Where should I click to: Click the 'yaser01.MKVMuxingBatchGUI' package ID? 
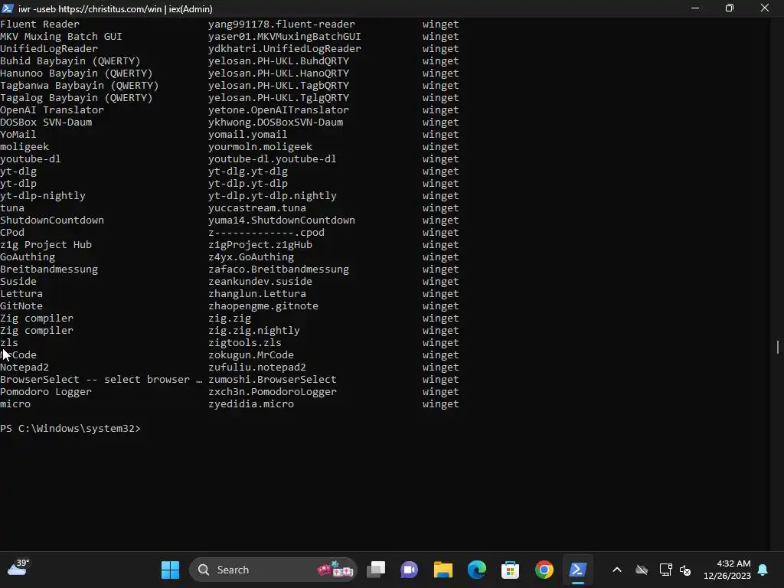coord(285,37)
